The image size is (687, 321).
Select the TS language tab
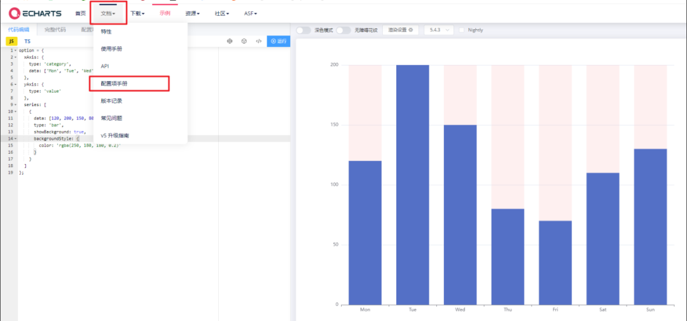coord(27,41)
